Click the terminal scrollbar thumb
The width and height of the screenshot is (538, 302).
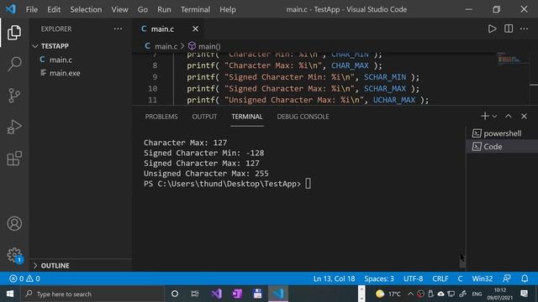click(462, 261)
